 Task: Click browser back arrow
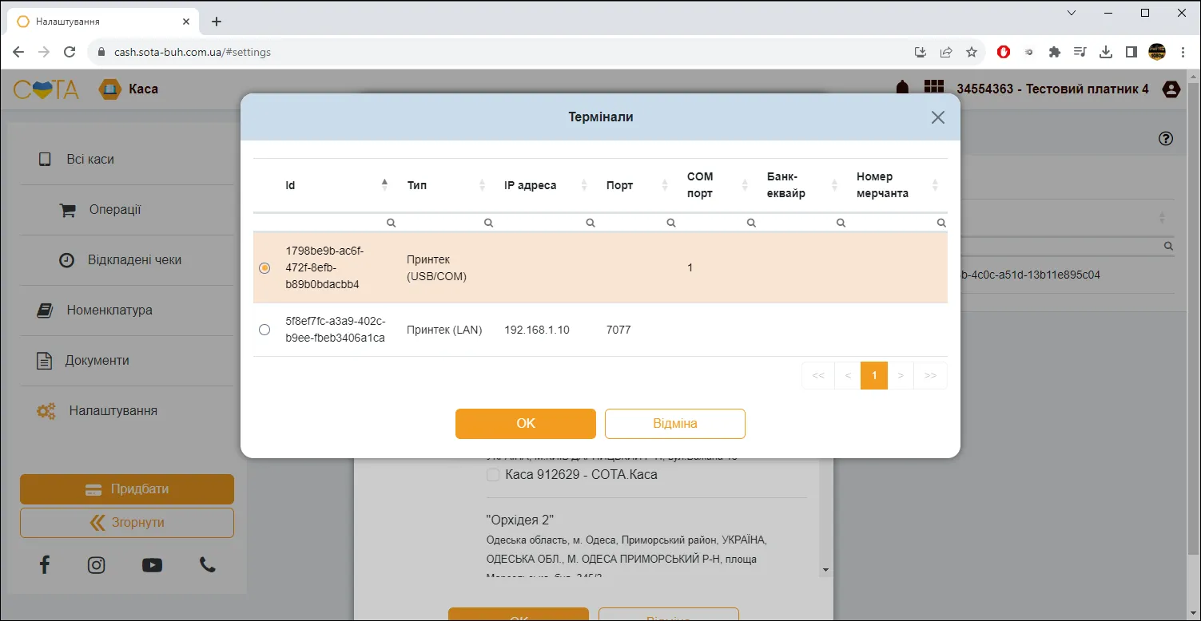point(18,52)
